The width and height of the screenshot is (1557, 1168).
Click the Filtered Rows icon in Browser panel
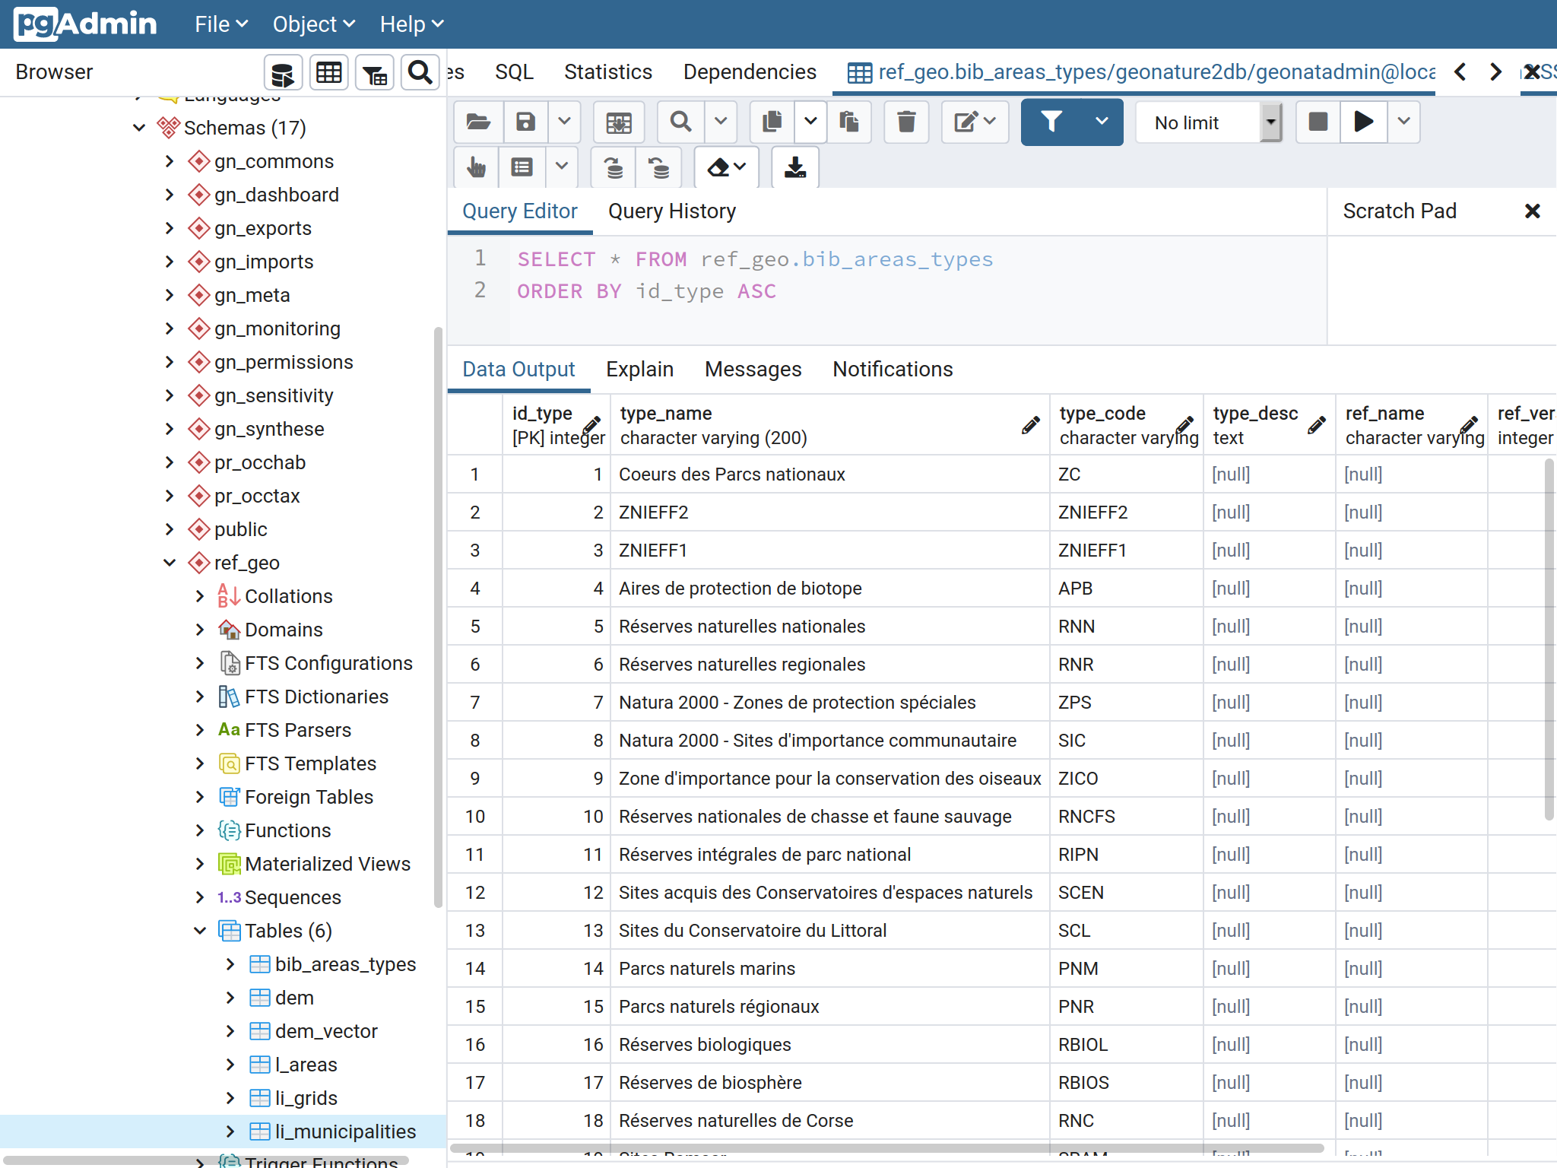374,73
